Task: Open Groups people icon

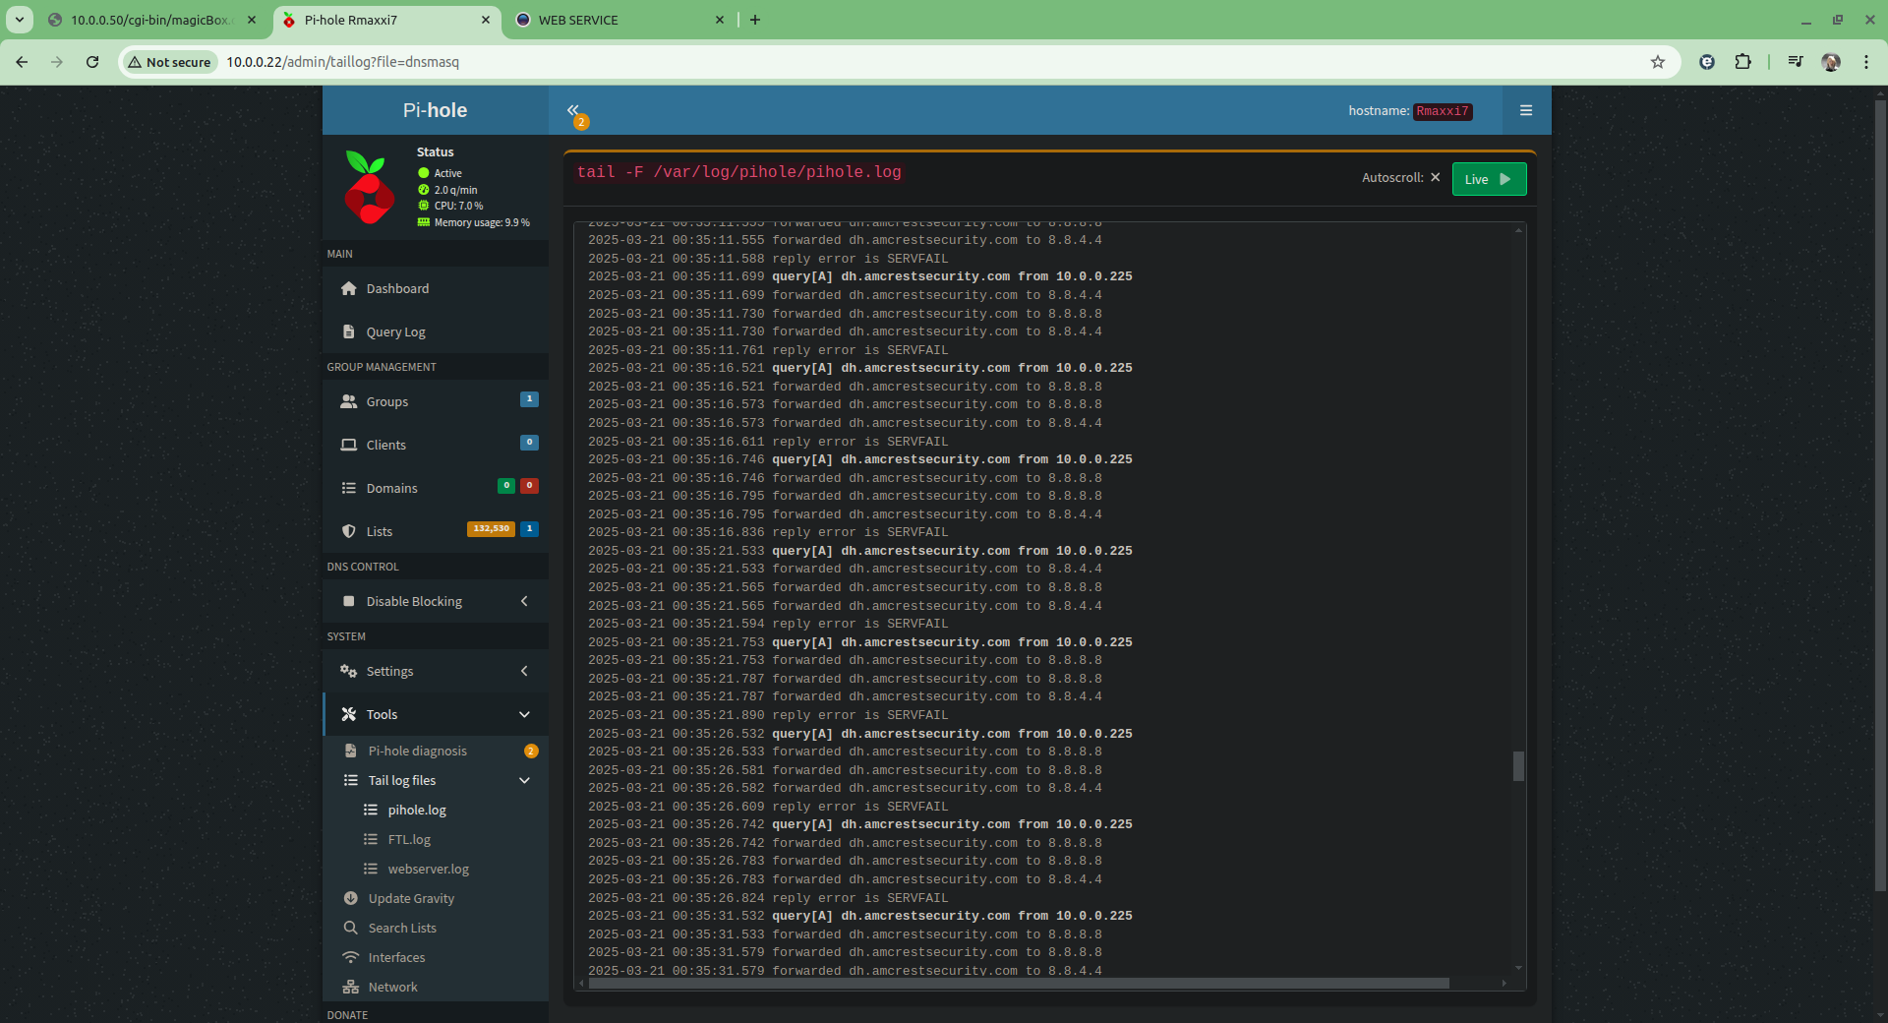Action: coord(348,401)
